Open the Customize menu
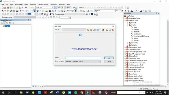169x95 pixels. 53,4
